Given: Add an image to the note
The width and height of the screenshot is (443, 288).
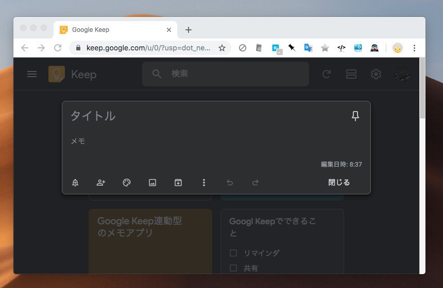Looking at the screenshot, I should pyautogui.click(x=152, y=183).
